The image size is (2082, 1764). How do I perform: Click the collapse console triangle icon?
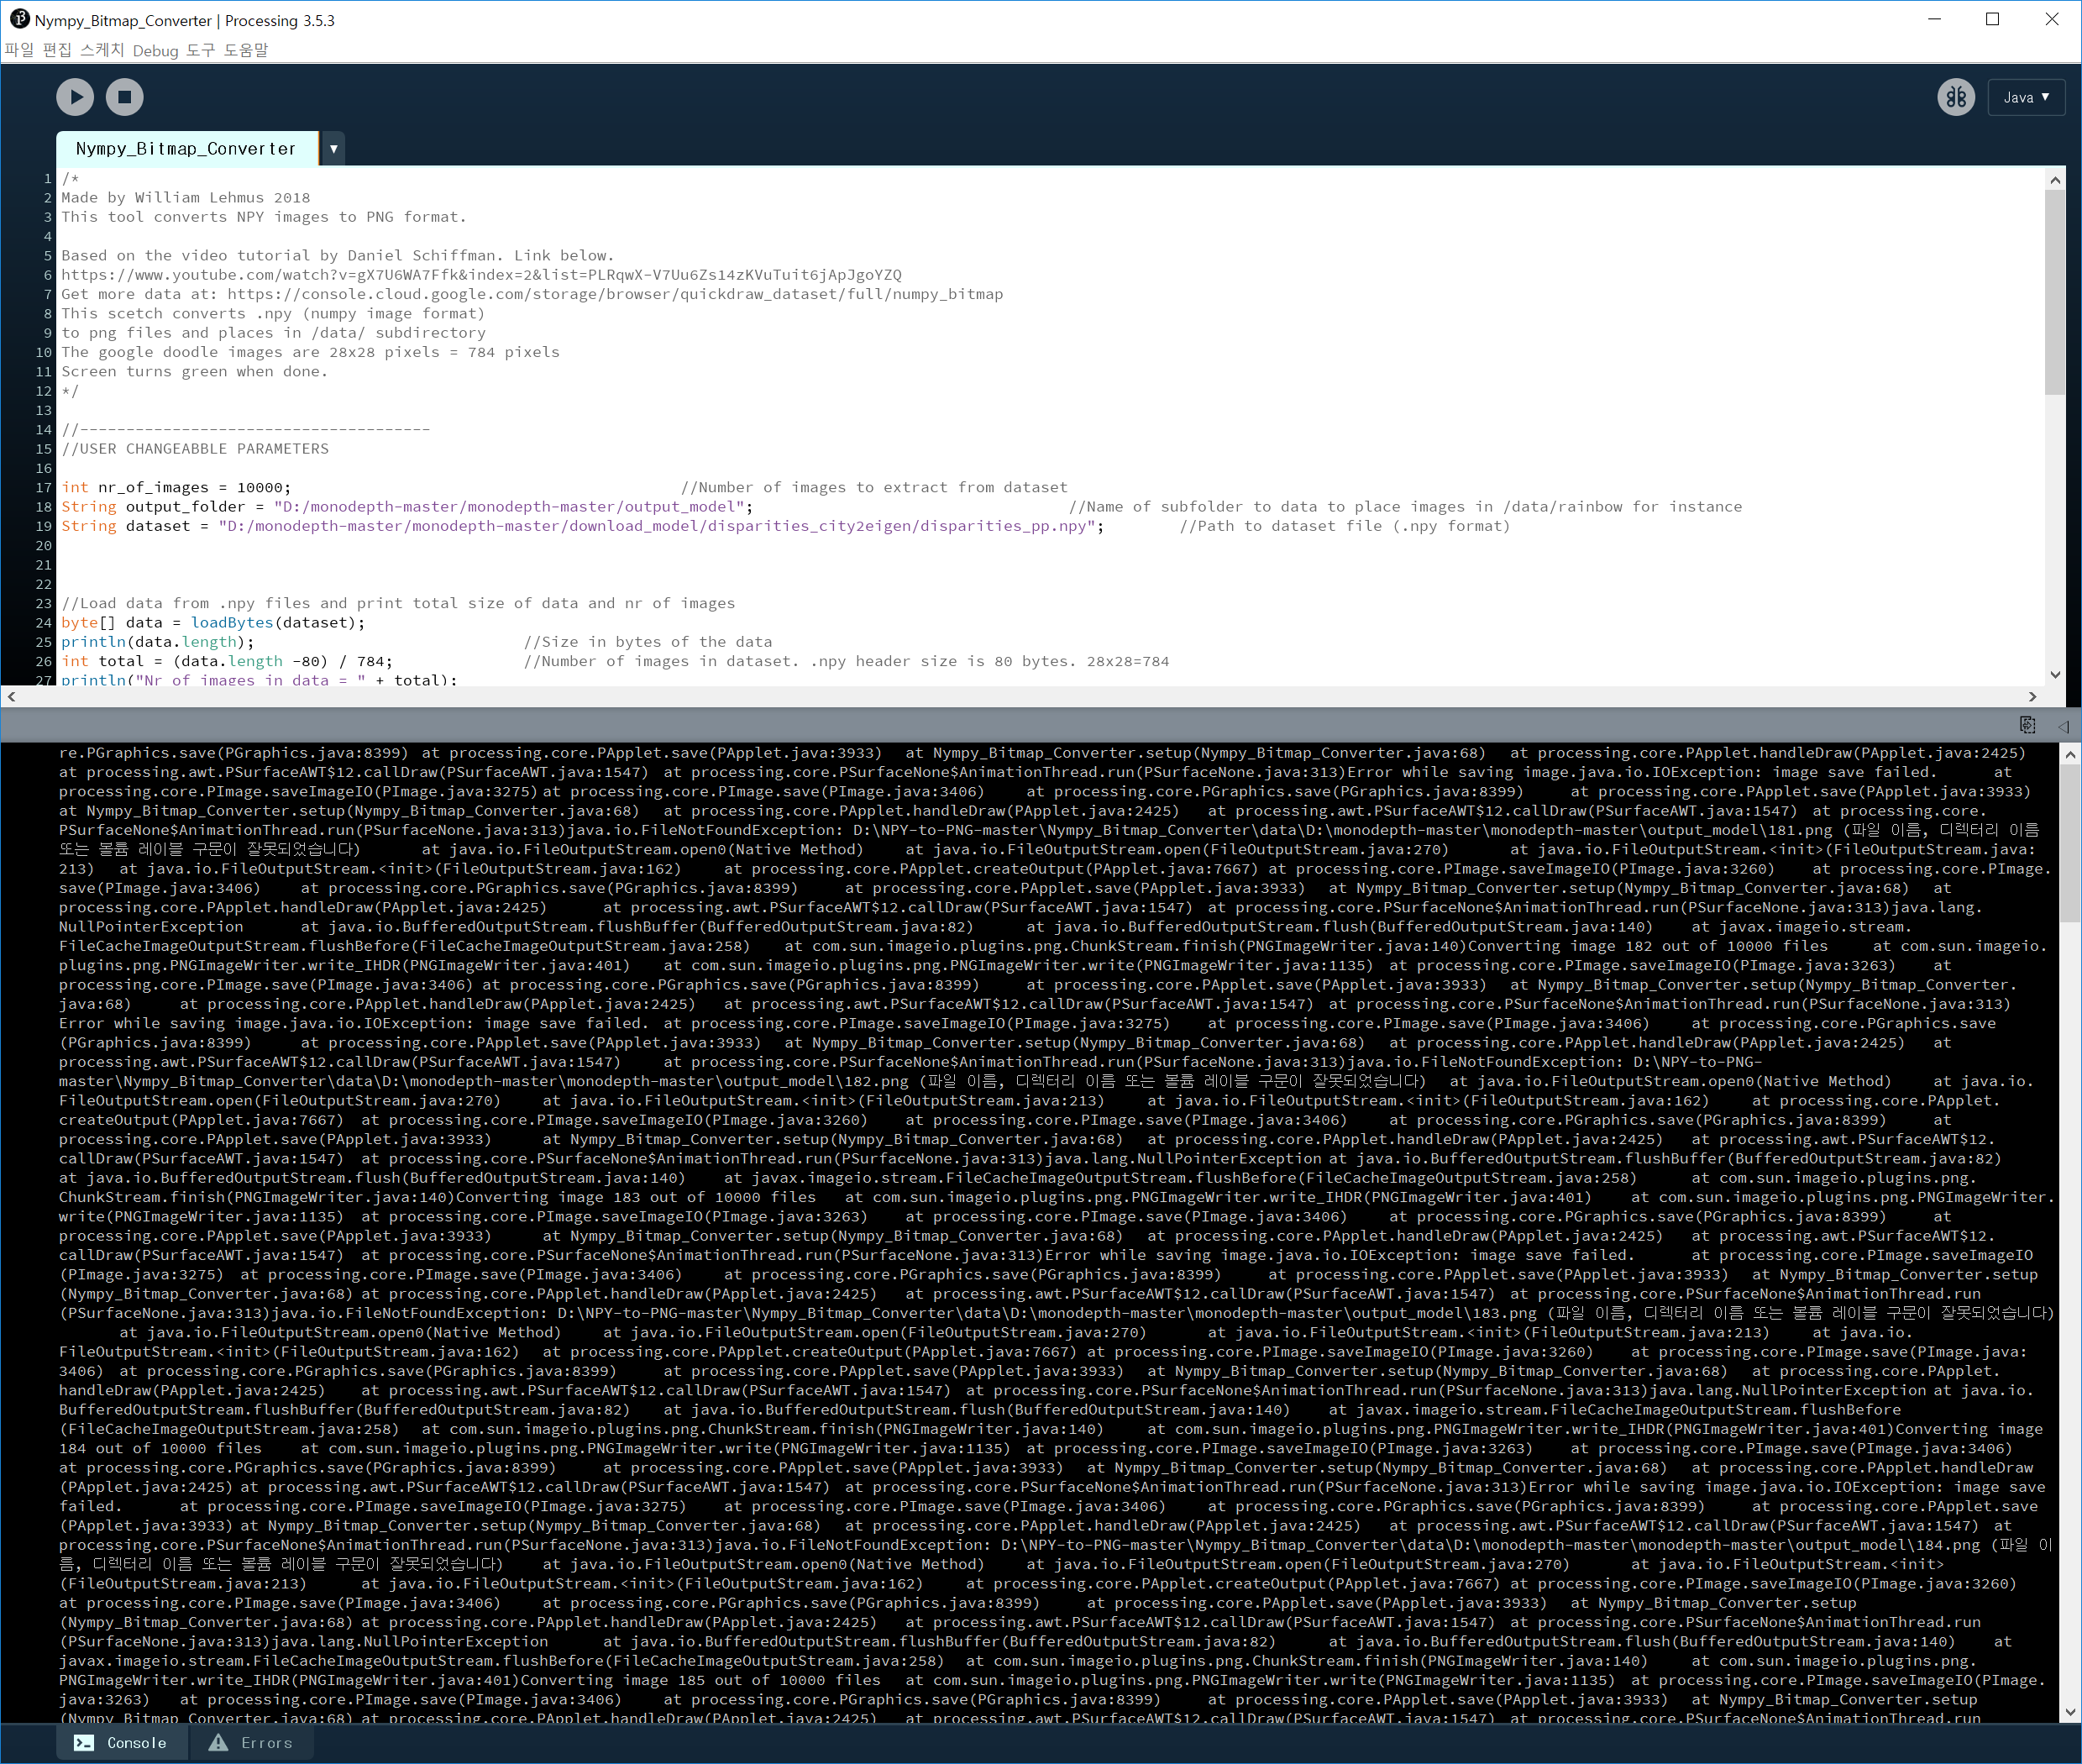[2063, 726]
